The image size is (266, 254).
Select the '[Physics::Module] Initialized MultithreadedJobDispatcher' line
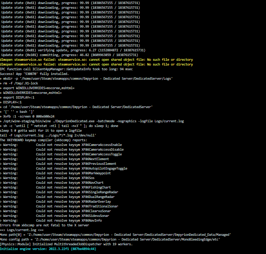tap(66, 245)
